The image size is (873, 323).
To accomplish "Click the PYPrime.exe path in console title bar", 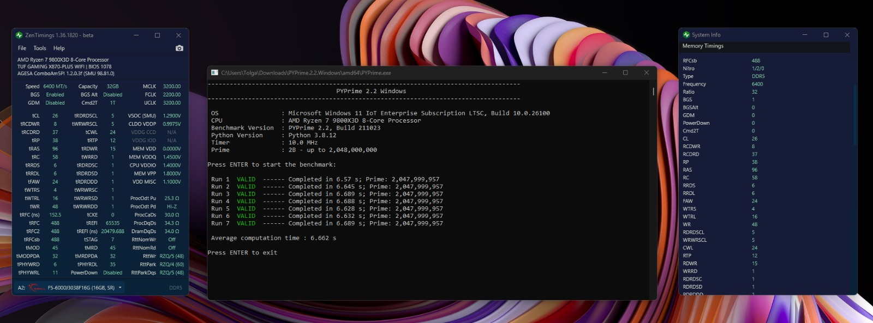I will point(306,72).
